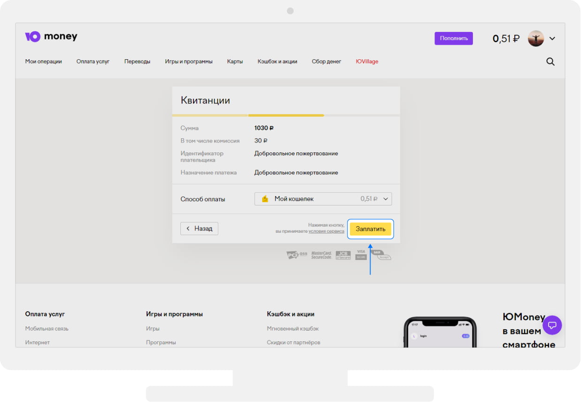This screenshot has height=402, width=581.
Task: Click the YooMoney logo
Action: tap(51, 37)
